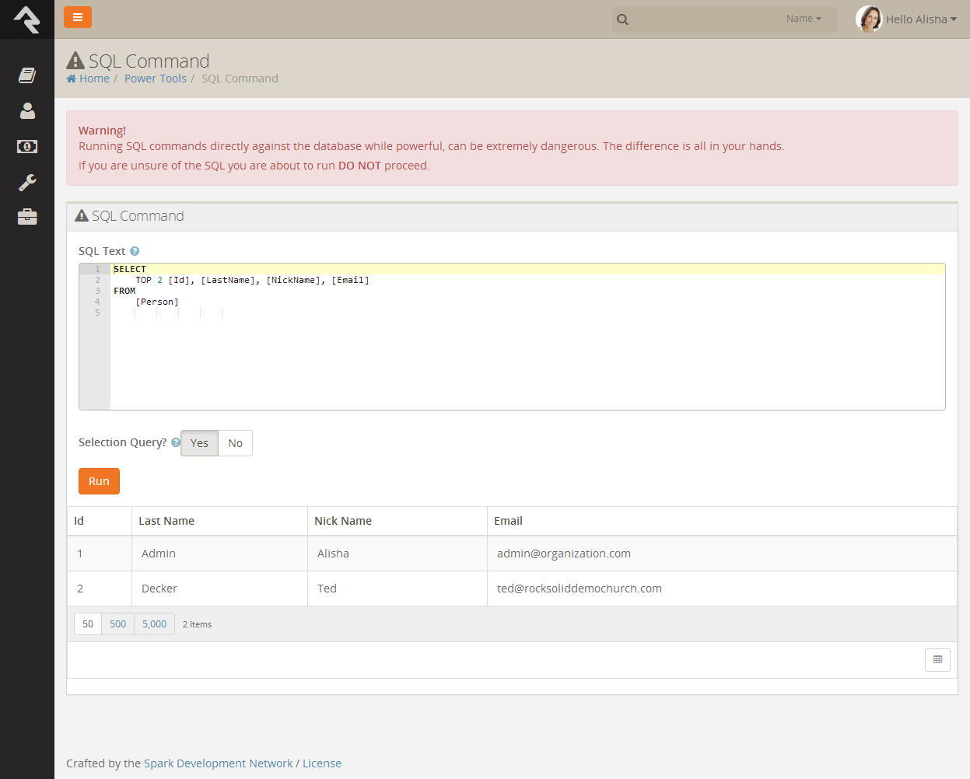Viewport: 970px width, 779px height.
Task: Open the person sidebar icon
Action: click(27, 110)
